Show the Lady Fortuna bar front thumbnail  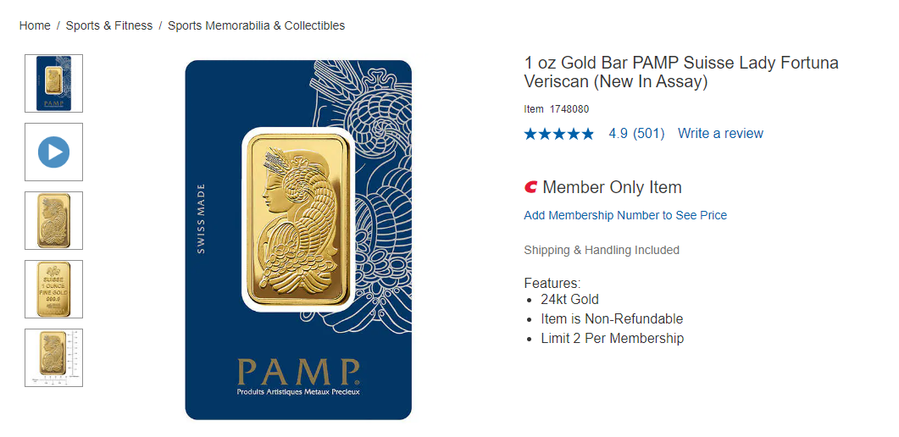[53, 220]
